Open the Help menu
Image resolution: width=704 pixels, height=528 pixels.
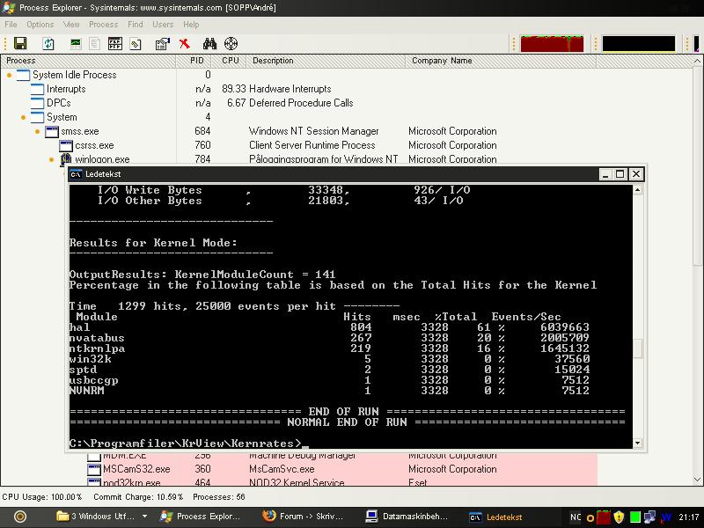click(x=191, y=25)
